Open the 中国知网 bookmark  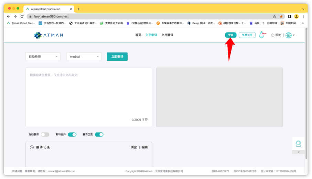288,23
